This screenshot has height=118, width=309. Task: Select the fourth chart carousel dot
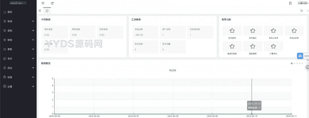click(x=300, y=64)
